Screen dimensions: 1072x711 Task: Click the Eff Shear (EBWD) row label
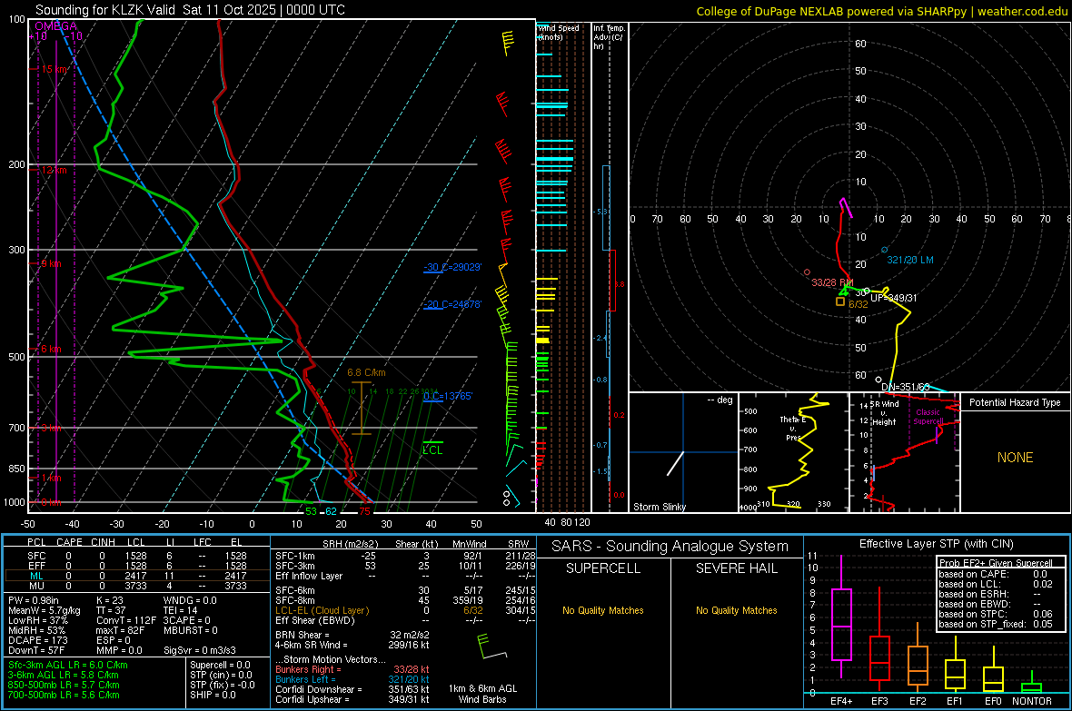click(315, 620)
